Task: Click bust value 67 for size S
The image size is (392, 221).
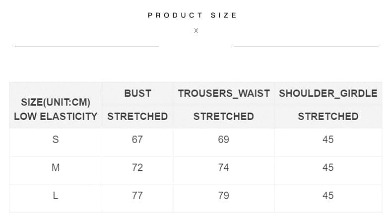Action: point(137,140)
